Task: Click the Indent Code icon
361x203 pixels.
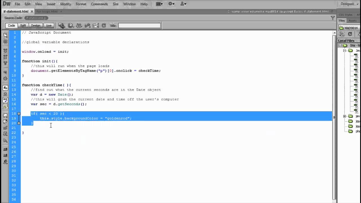Action: click(x=5, y=149)
